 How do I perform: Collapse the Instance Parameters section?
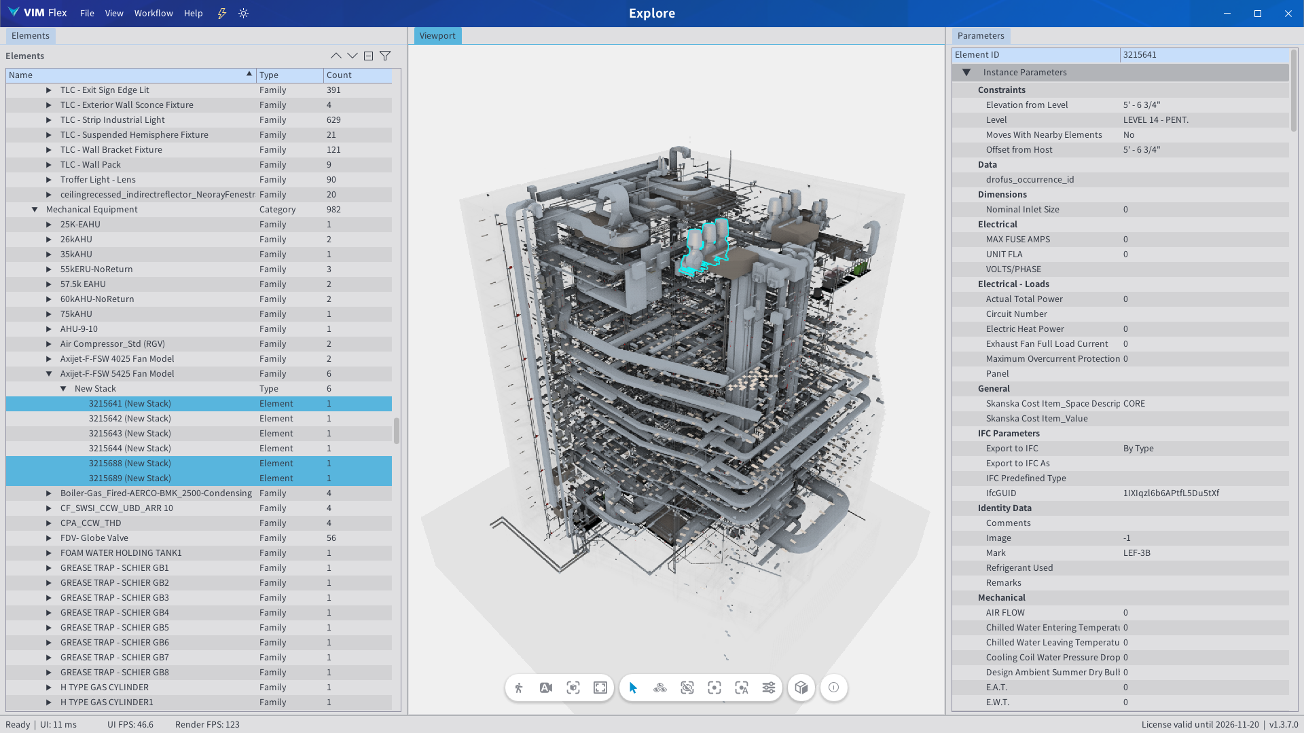(966, 72)
